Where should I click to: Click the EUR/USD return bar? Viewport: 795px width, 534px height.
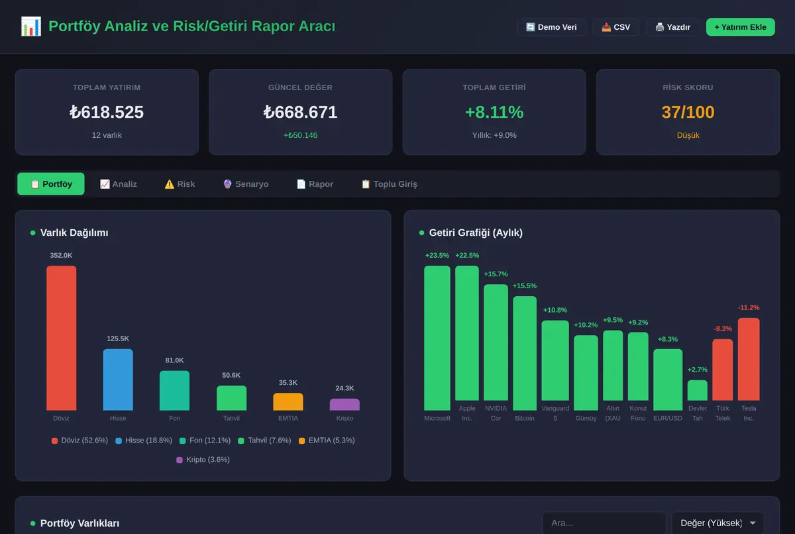(x=668, y=380)
